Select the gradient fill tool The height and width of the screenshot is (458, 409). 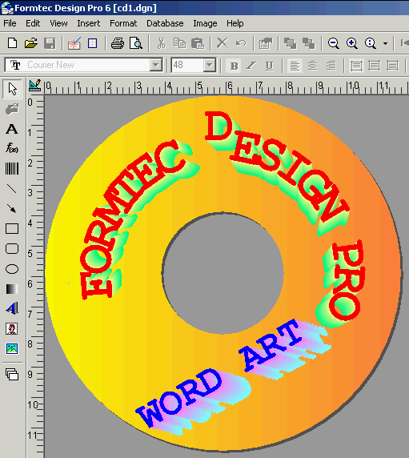12,289
